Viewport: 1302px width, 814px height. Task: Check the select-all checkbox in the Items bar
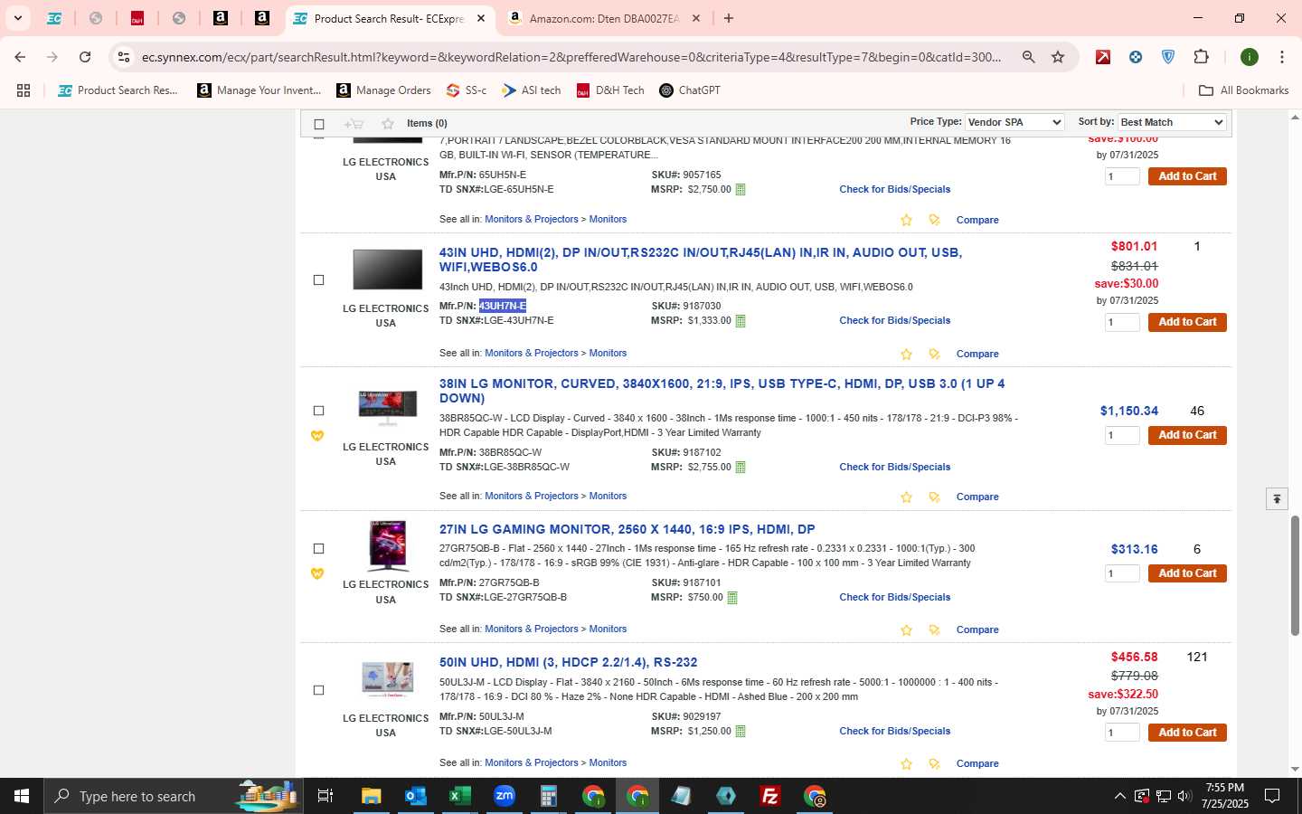[318, 124]
